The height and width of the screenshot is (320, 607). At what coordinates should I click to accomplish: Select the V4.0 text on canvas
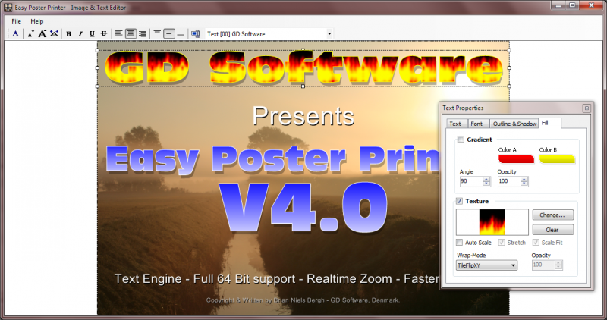point(303,207)
